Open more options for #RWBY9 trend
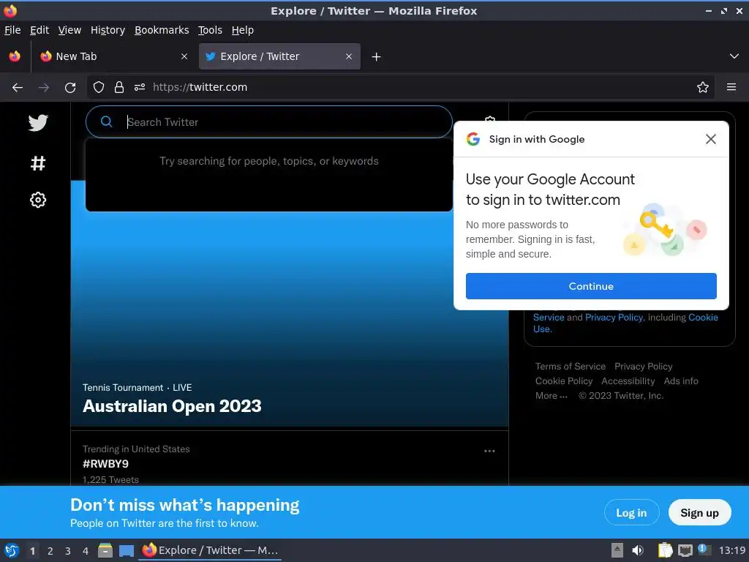Image resolution: width=749 pixels, height=562 pixels. 489,451
